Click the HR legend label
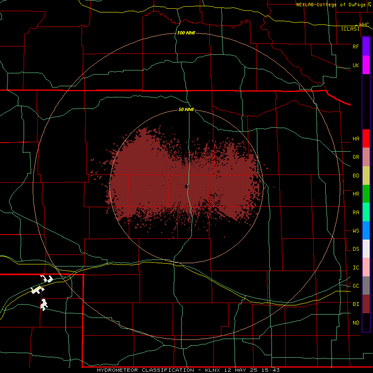This screenshot has width=373, height=373. pos(356,194)
